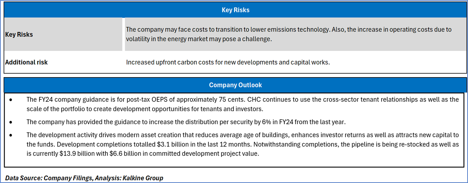Select the Additional risk row label
The width and height of the screenshot is (468, 183).
(26, 62)
